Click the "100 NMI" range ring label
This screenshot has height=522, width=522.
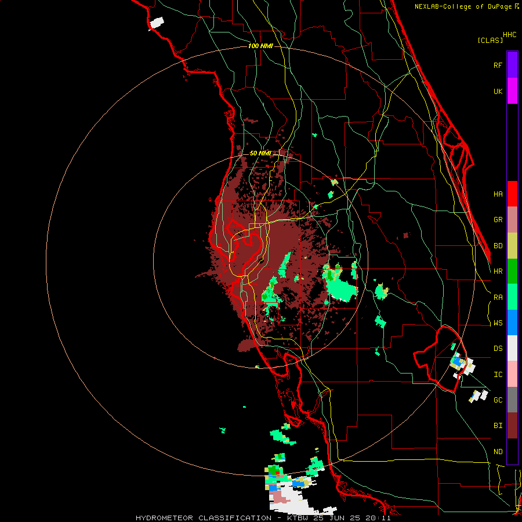click(260, 46)
